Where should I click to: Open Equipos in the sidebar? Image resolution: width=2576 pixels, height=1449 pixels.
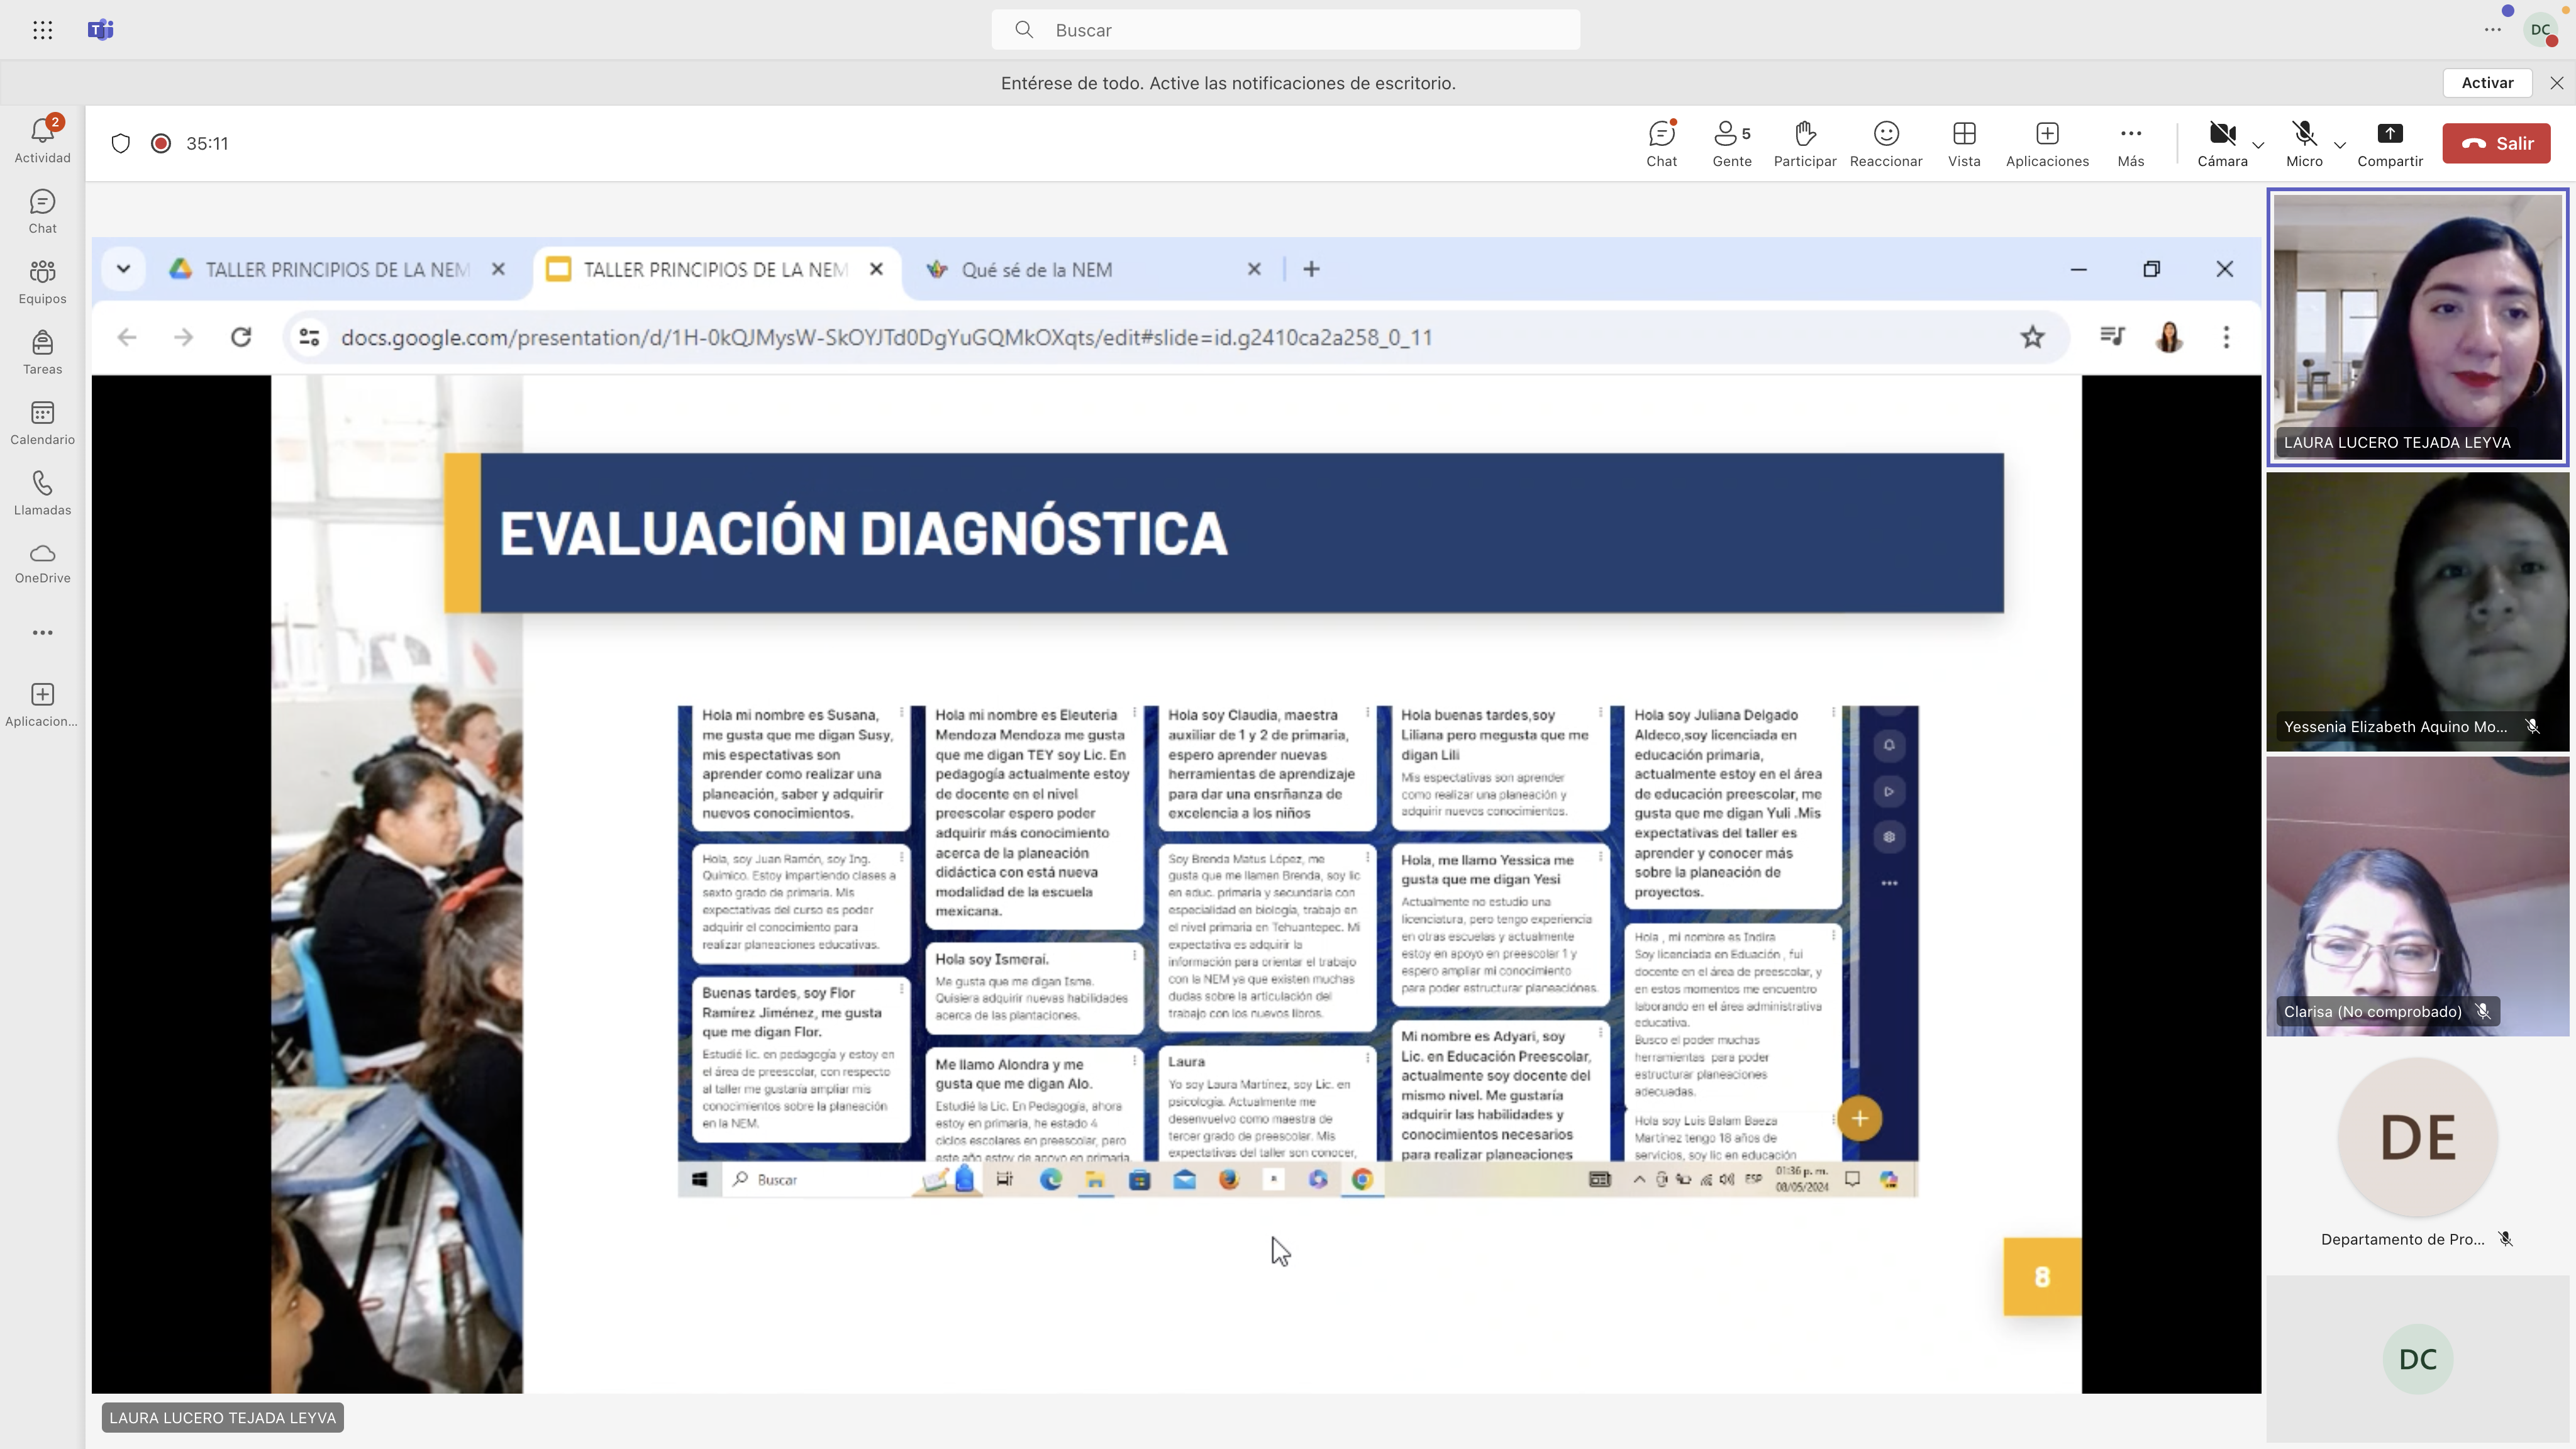42,282
